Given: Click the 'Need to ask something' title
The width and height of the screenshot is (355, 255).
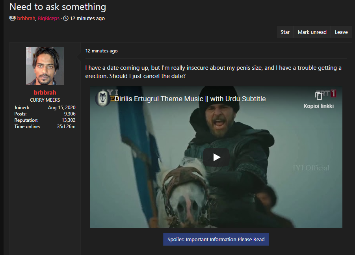Looking at the screenshot, I should [58, 7].
